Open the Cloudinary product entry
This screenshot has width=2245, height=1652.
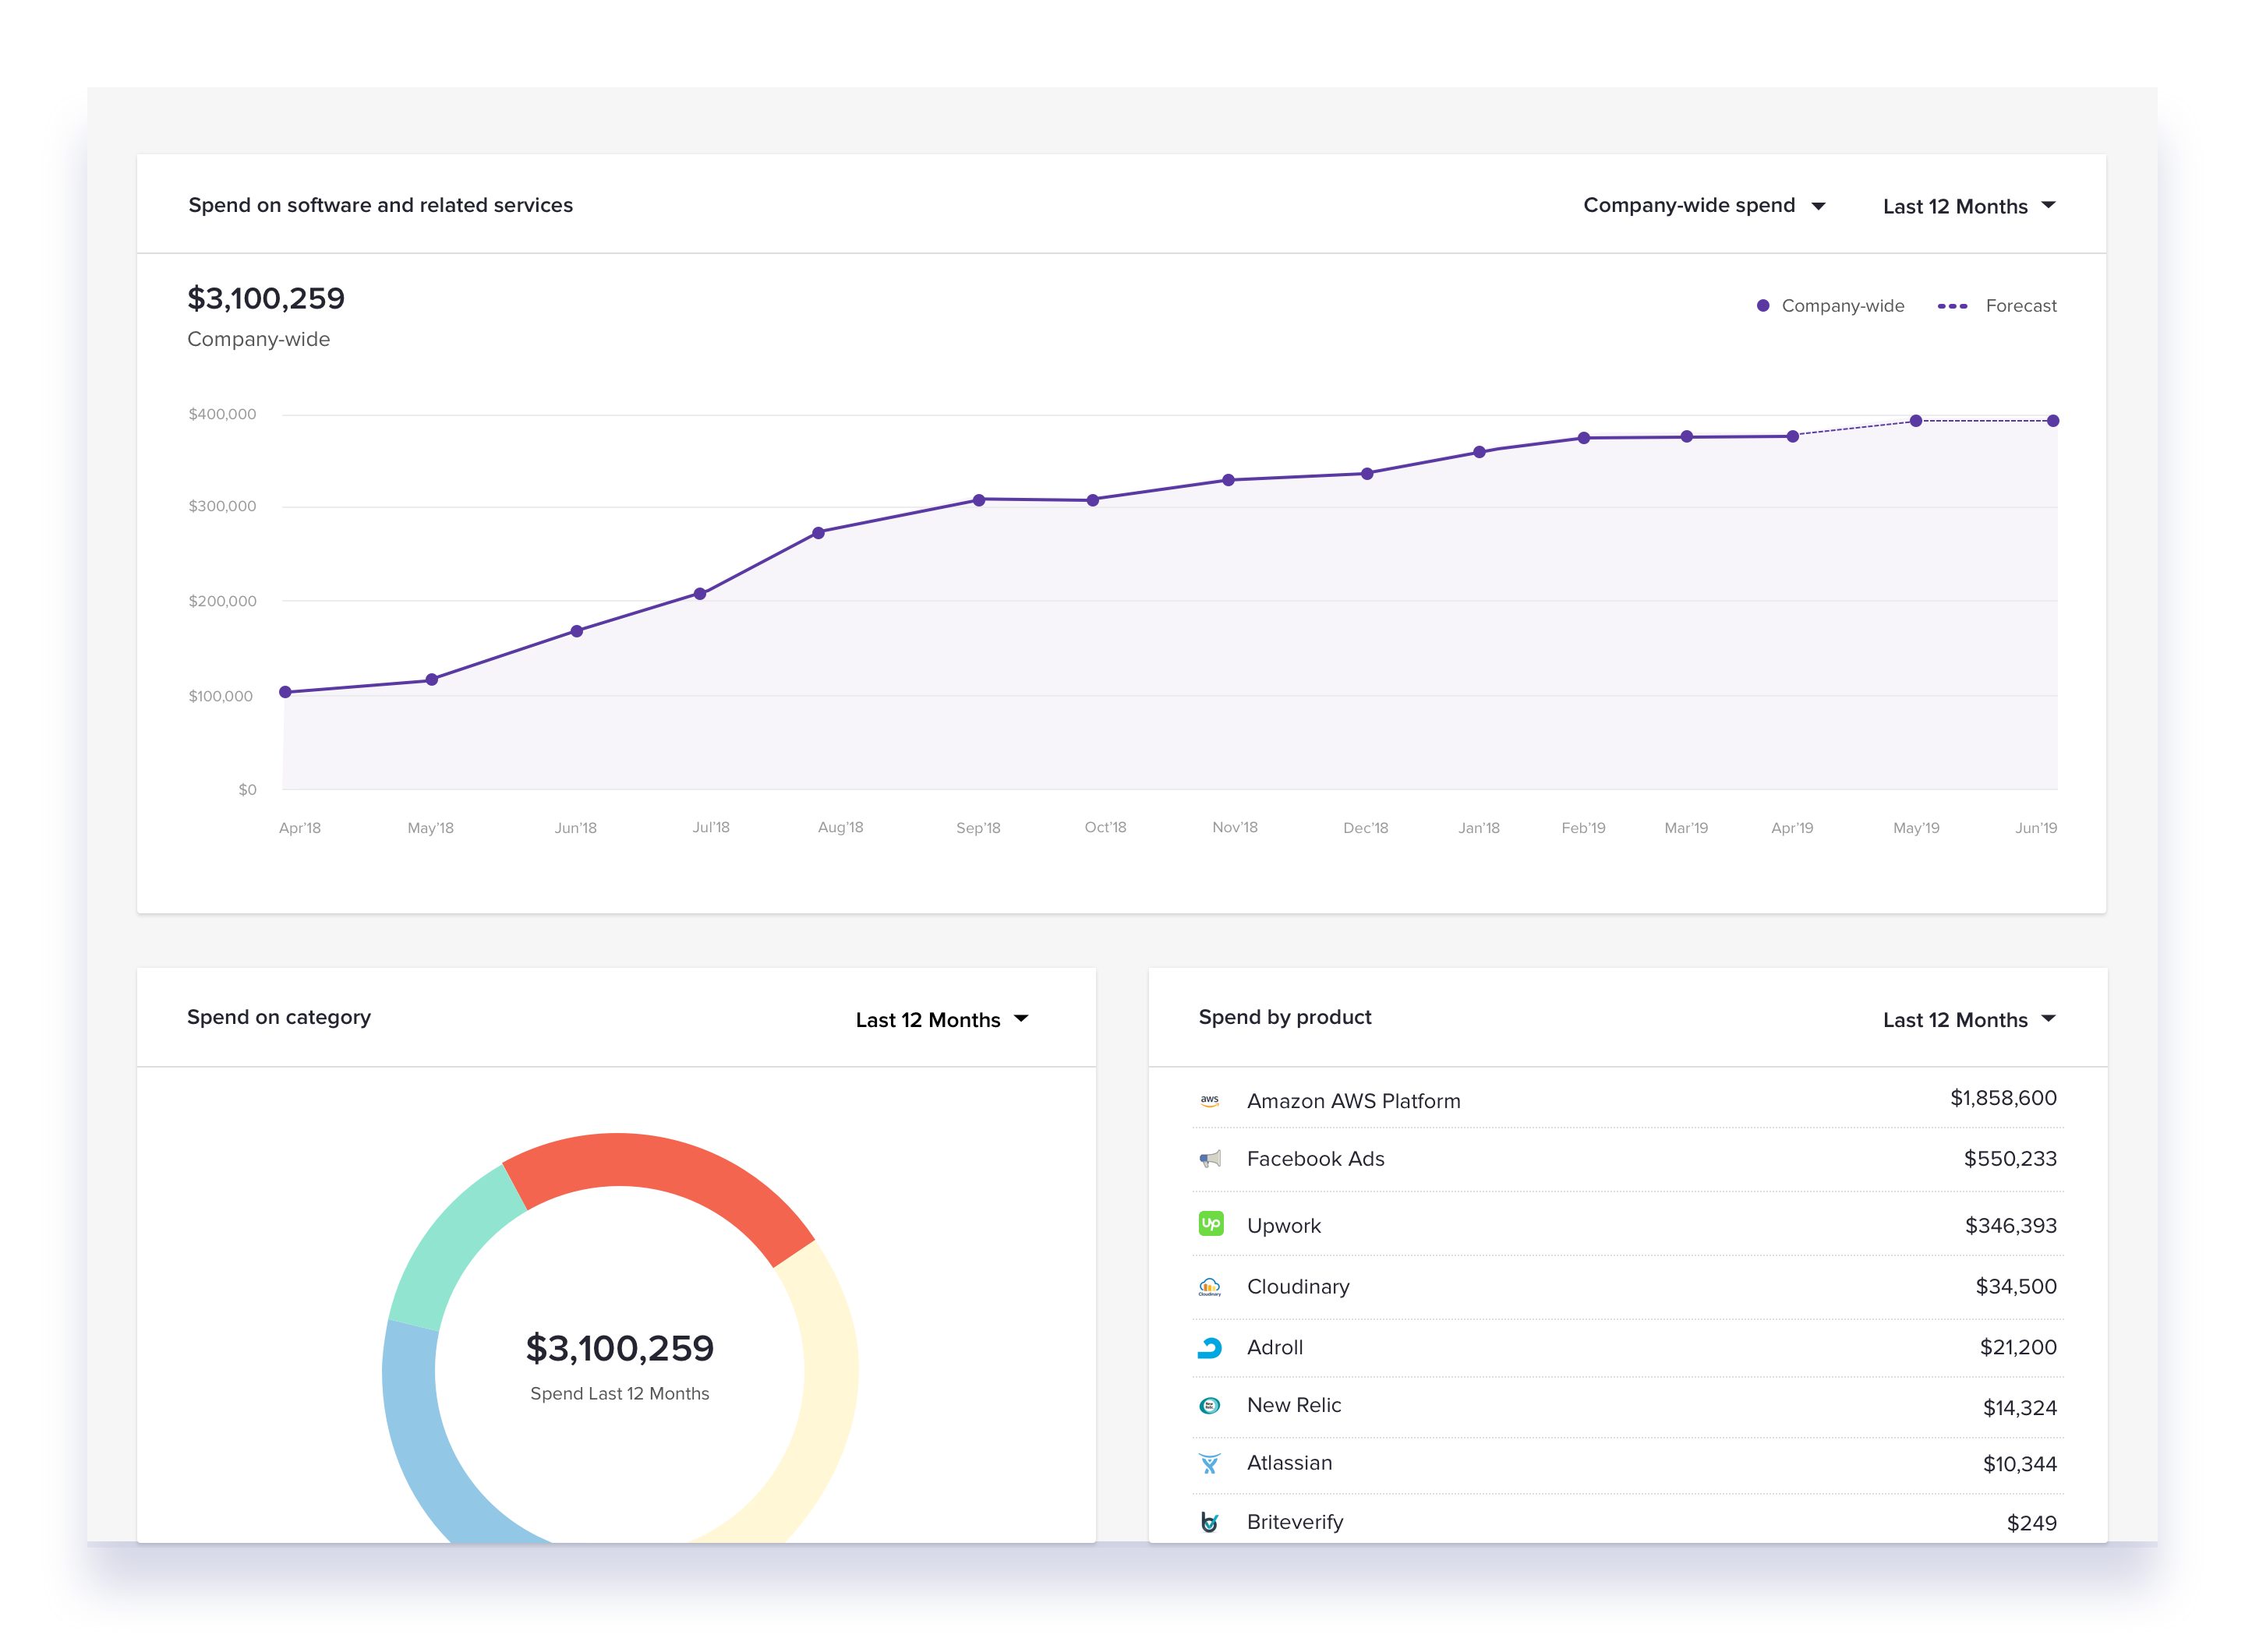click(x=1298, y=1286)
